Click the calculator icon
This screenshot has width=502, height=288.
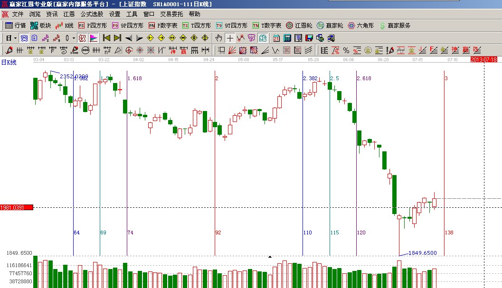287,38
